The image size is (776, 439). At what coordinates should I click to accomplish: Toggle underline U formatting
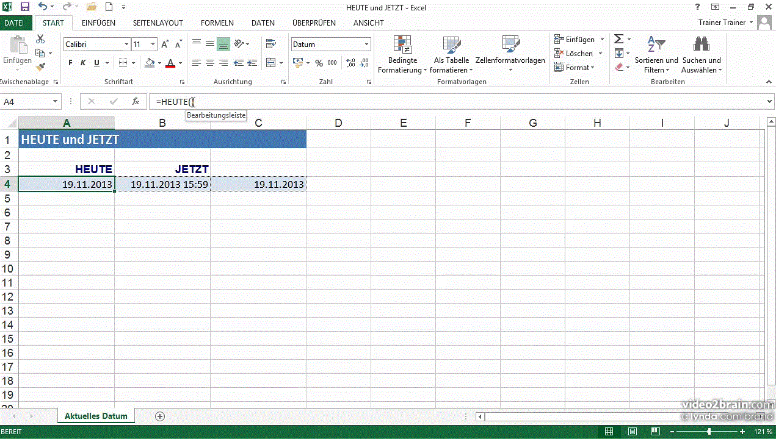97,63
